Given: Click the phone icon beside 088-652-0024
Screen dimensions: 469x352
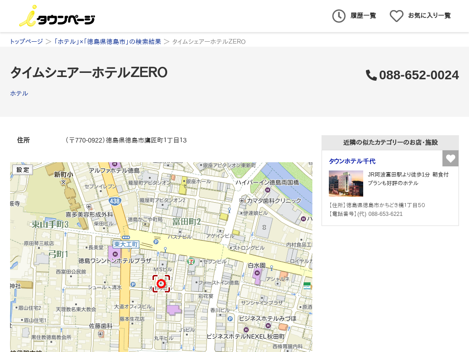Looking at the screenshot, I should coord(371,75).
